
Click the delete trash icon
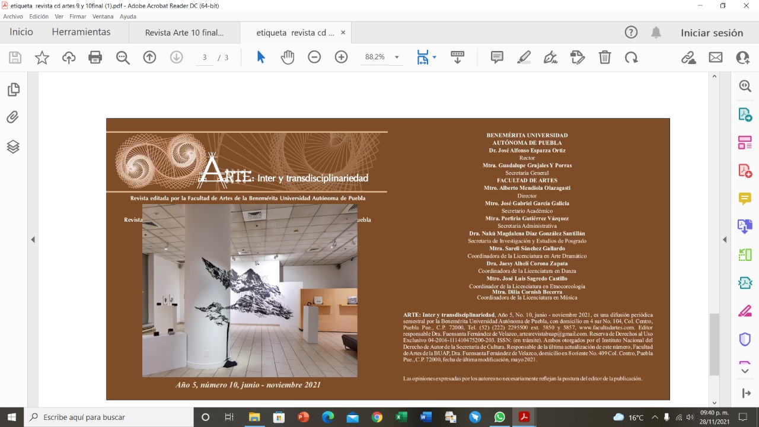pos(604,58)
